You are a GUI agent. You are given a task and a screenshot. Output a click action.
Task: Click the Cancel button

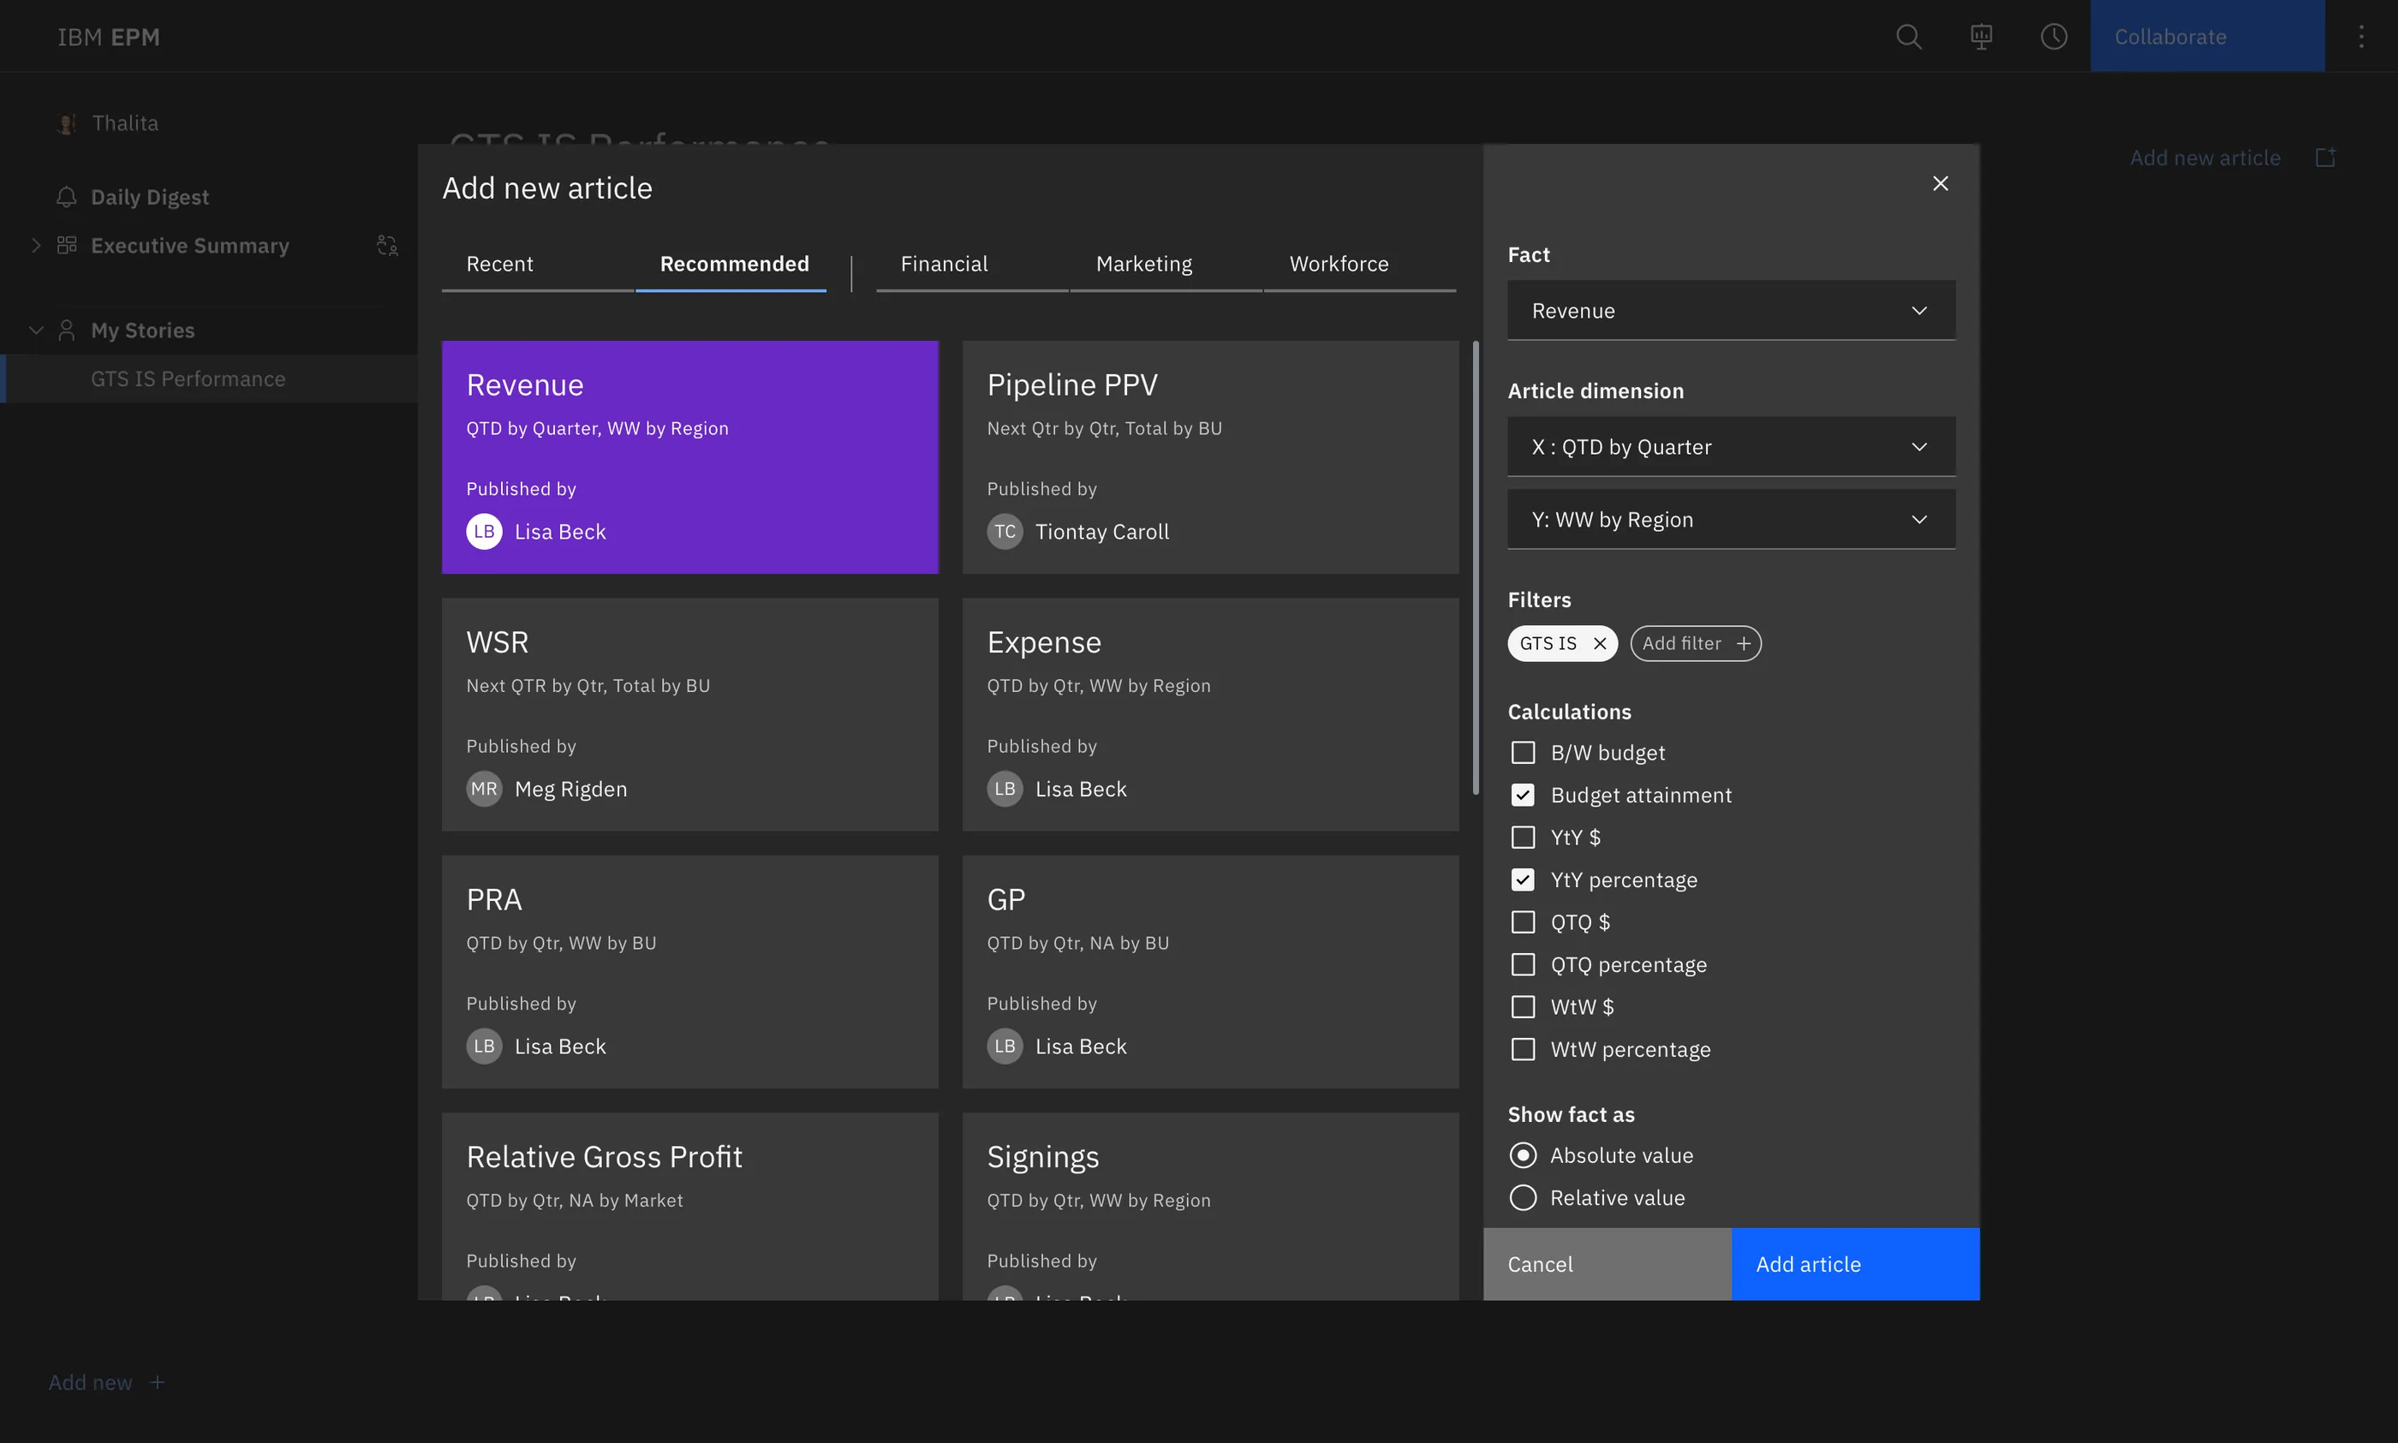1607,1264
